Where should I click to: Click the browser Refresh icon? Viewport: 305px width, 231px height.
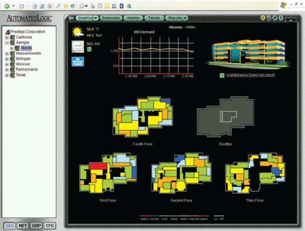click(x=42, y=6)
